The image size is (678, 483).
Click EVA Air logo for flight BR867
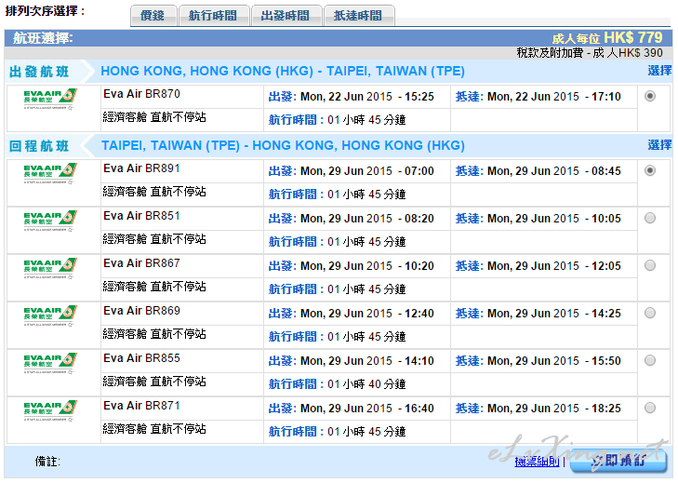pyautogui.click(x=50, y=268)
